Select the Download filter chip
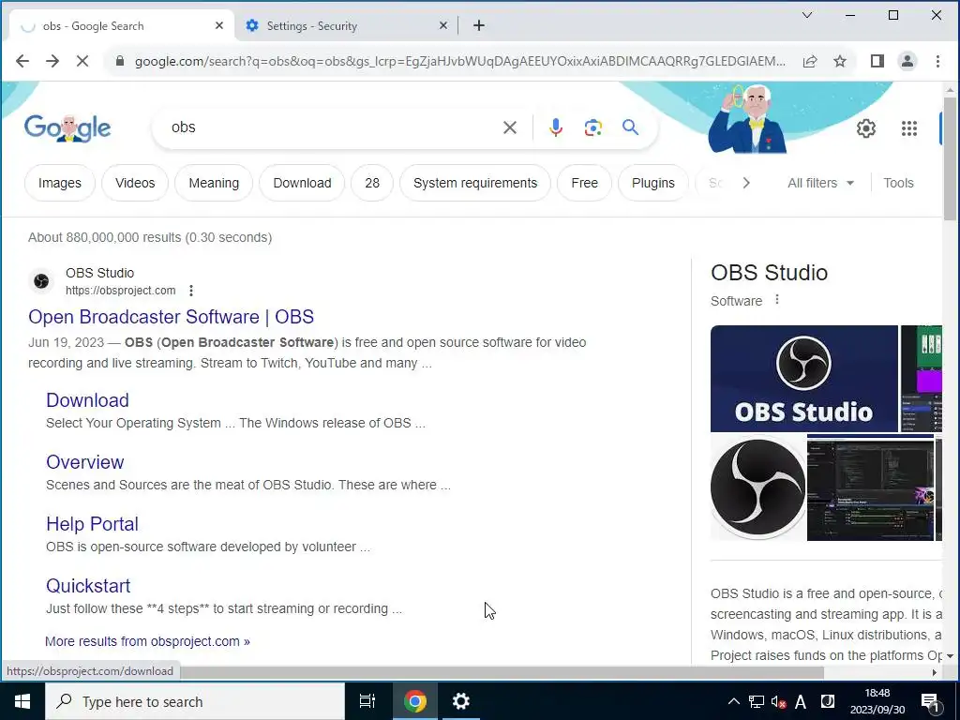 tap(302, 183)
